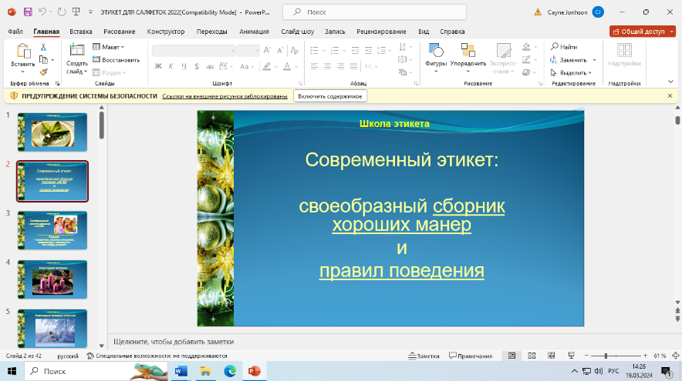Image resolution: width=682 pixels, height=381 pixels.
Task: Click the Включить содержимое button
Action: point(330,96)
